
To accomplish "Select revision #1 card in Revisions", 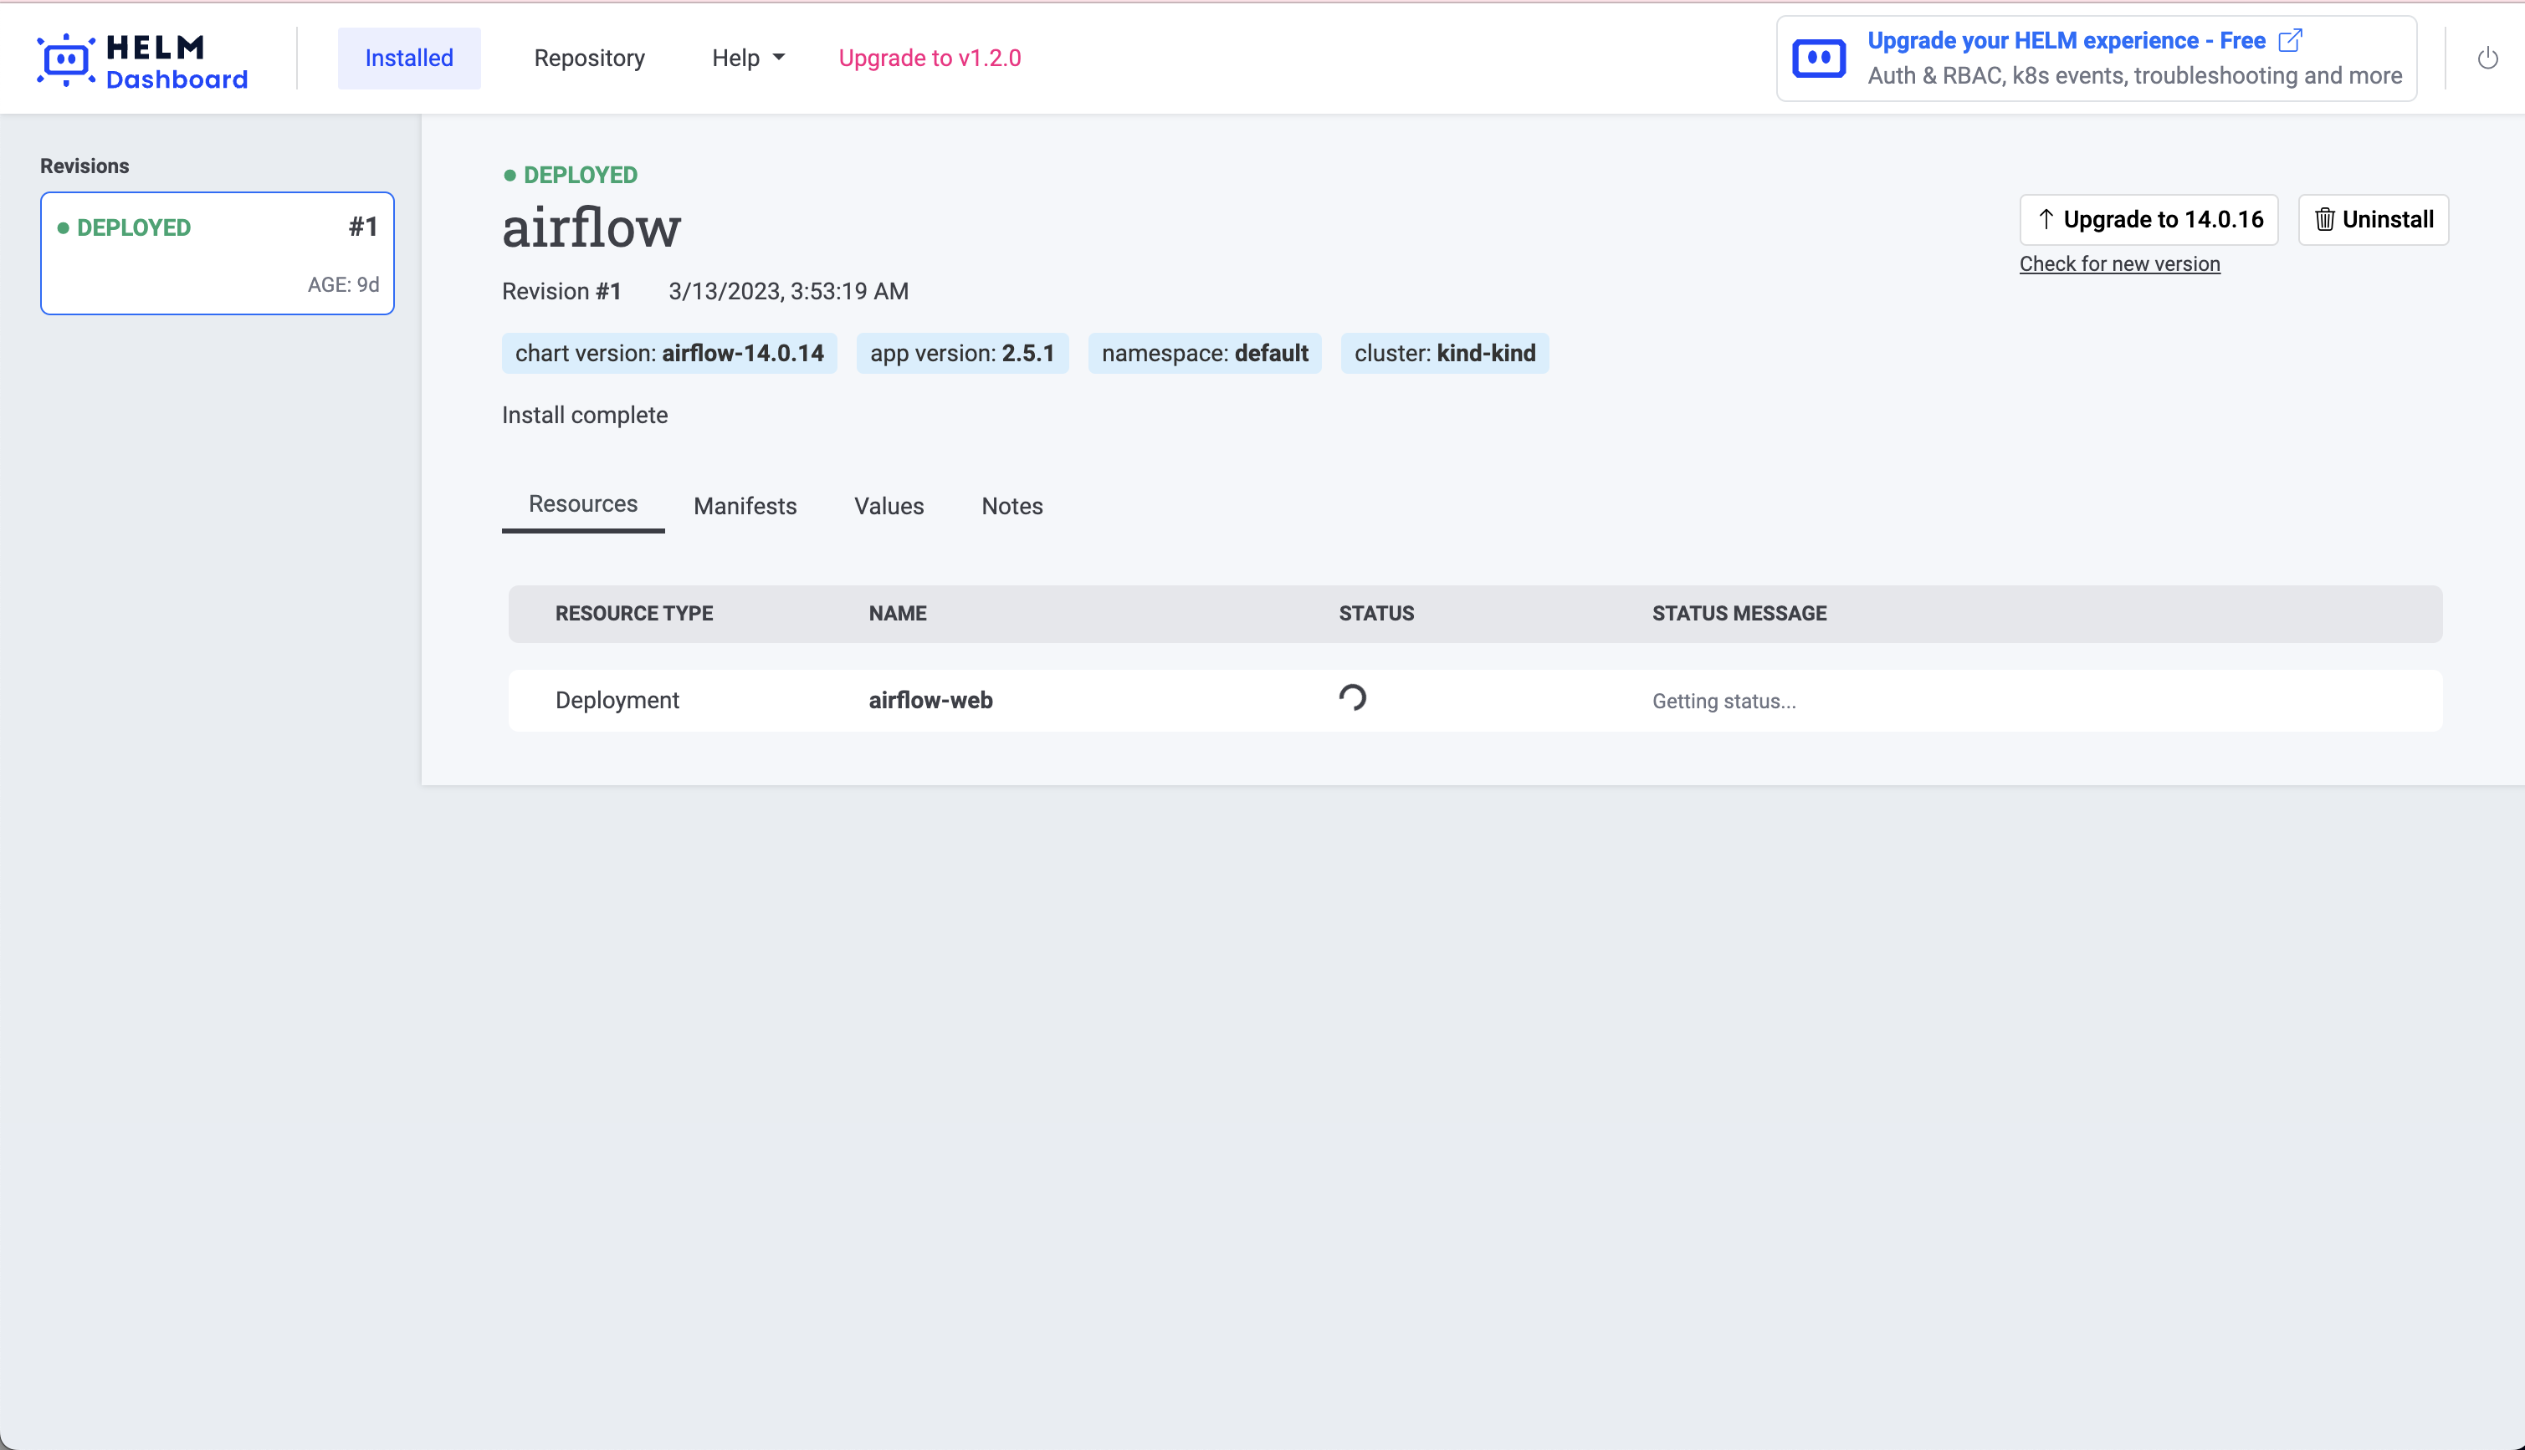I will [218, 254].
